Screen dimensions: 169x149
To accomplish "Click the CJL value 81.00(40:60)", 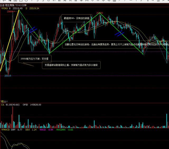I will 13,105.
